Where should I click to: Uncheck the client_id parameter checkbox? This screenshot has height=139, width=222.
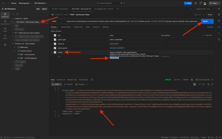click(x=55, y=44)
